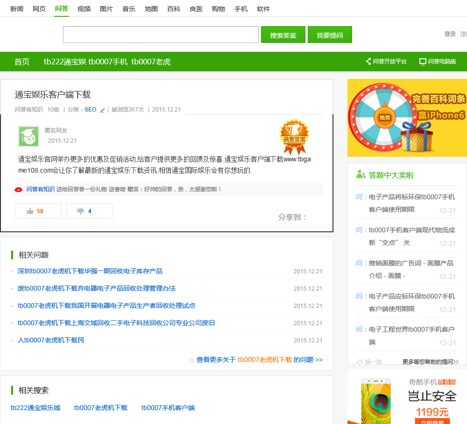The width and height of the screenshot is (467, 424).
Task: Open sidebar question 电子产品应标环保tb0007手机
Action: click(411, 302)
